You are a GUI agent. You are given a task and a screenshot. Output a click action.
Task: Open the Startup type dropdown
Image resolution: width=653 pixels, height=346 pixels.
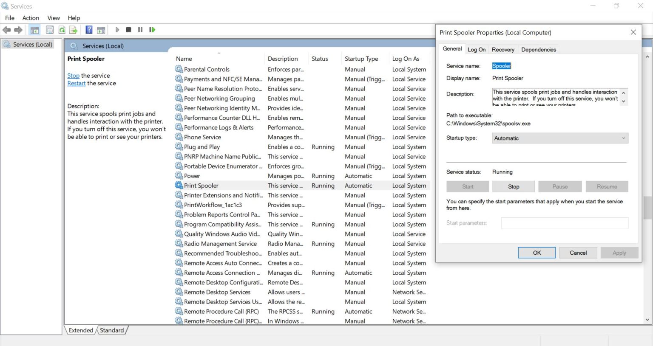click(560, 138)
